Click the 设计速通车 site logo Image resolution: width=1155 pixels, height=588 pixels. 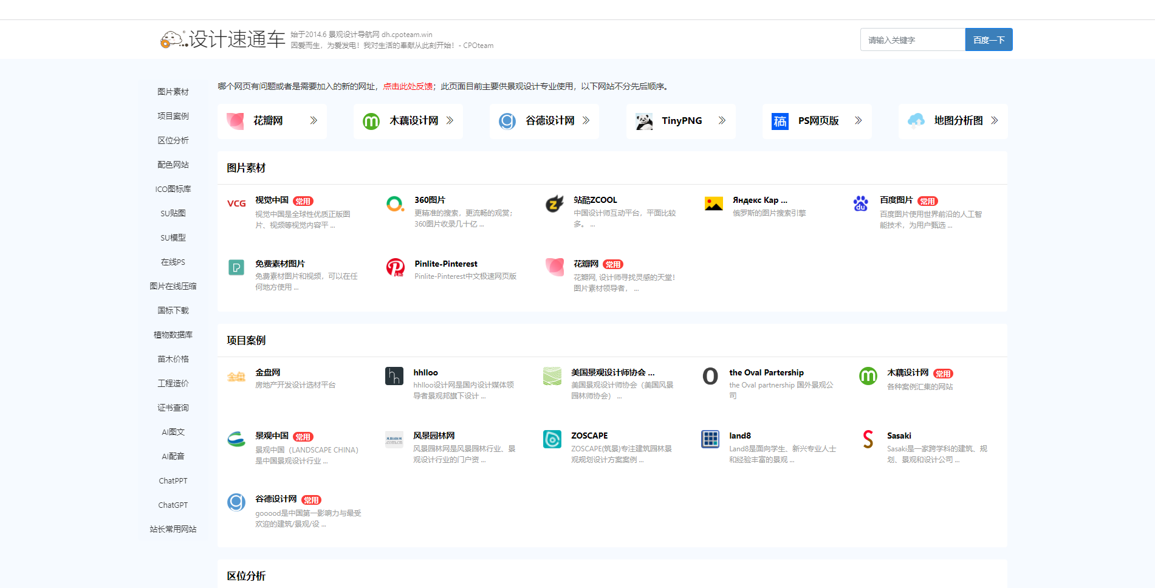[x=222, y=39]
